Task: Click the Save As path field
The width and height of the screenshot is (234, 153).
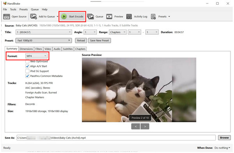Action: (116, 138)
